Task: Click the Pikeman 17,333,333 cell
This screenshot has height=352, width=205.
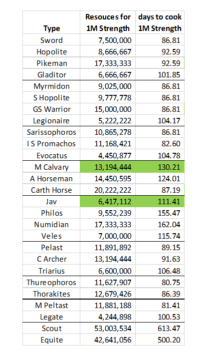Action: pyautogui.click(x=108, y=63)
